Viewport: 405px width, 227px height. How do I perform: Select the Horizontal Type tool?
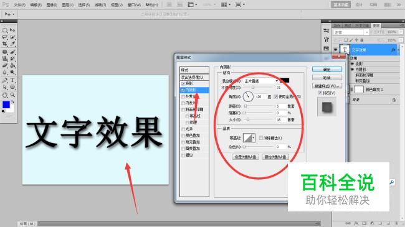coord(12,80)
